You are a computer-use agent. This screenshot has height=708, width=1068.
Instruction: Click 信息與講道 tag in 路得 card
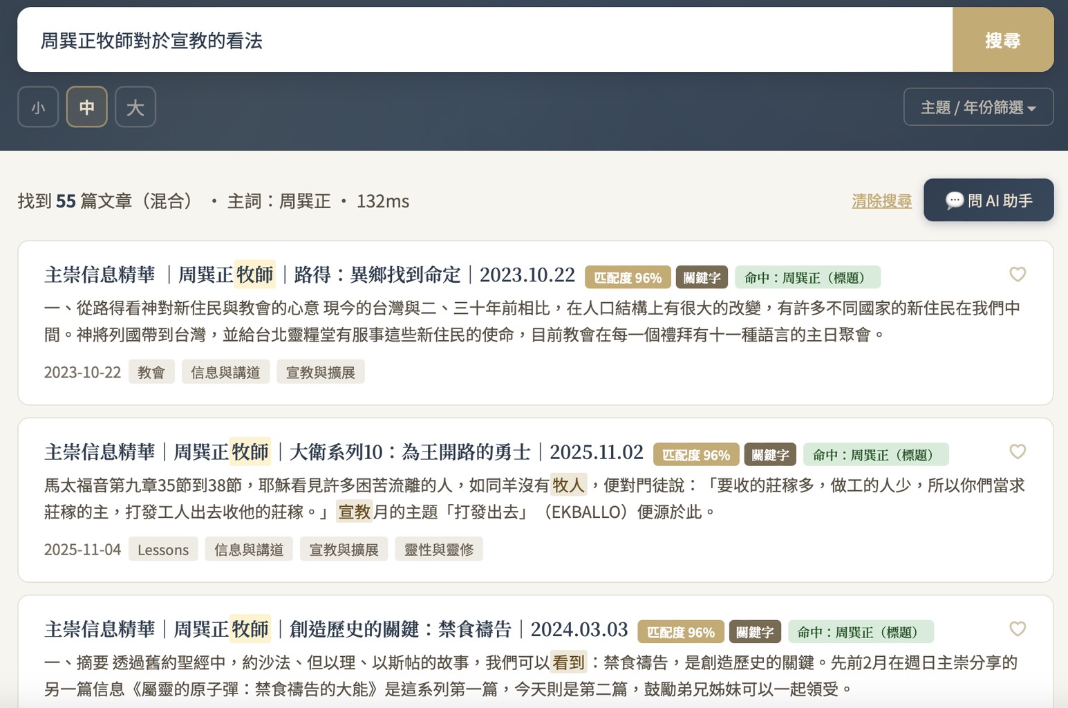pyautogui.click(x=225, y=373)
